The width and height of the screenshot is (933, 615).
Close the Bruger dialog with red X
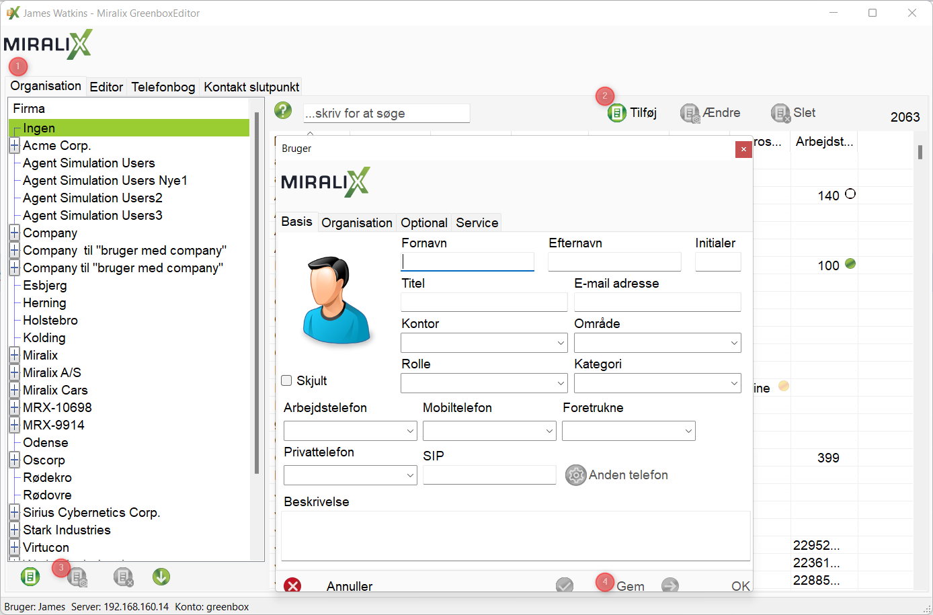[743, 149]
